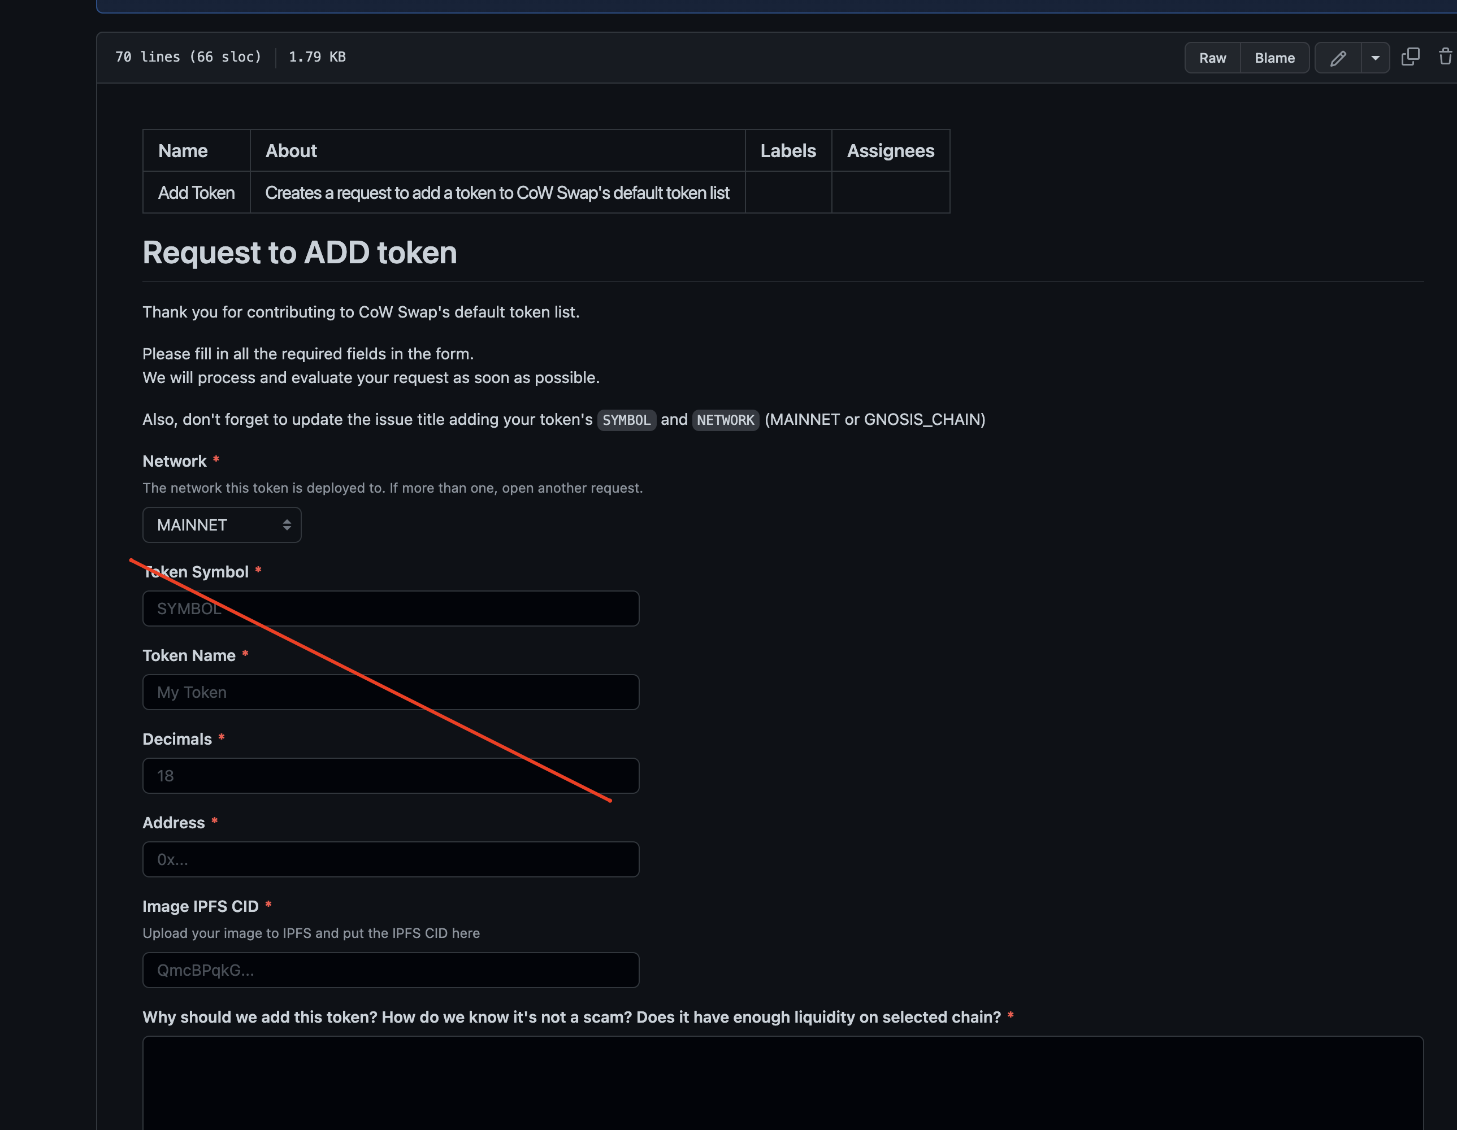Click into the Token Name field
1457x1130 pixels.
(391, 693)
